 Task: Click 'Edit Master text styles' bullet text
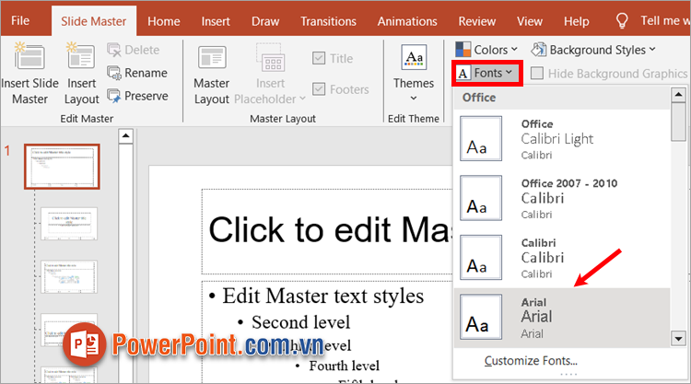(x=322, y=296)
